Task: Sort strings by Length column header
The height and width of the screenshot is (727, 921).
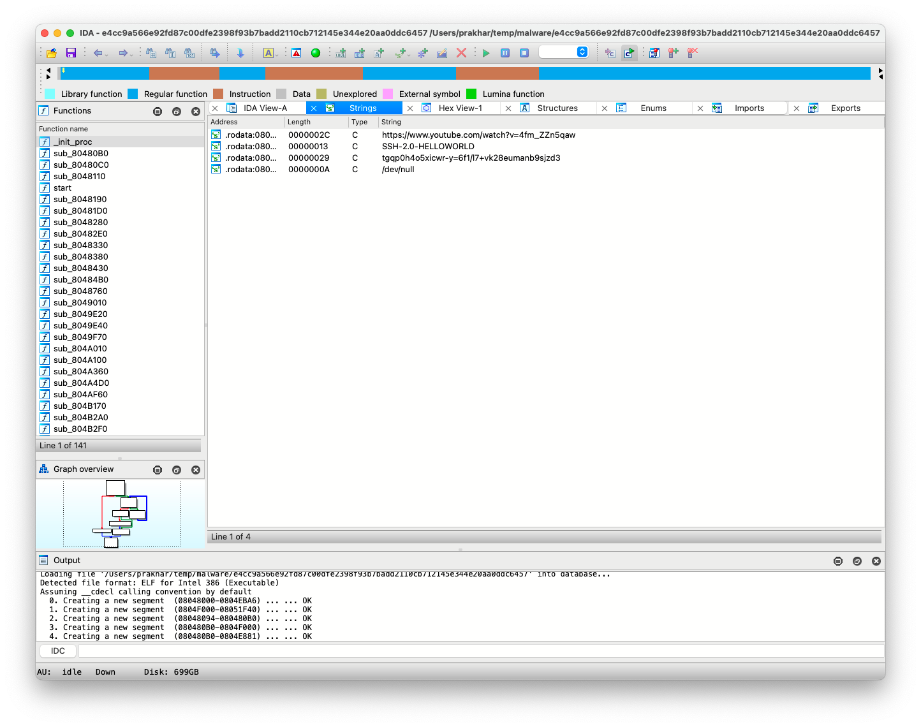Action: coord(316,122)
